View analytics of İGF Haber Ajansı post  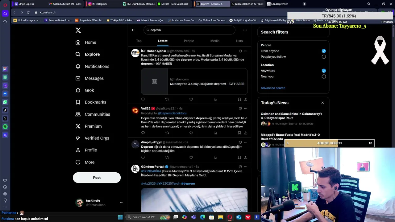215,99
